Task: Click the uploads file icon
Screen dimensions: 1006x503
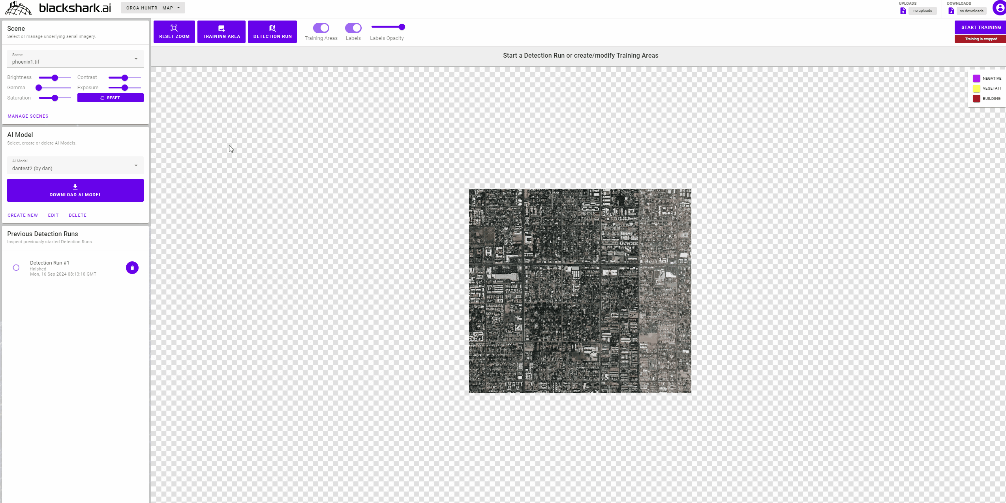Action: click(x=903, y=11)
